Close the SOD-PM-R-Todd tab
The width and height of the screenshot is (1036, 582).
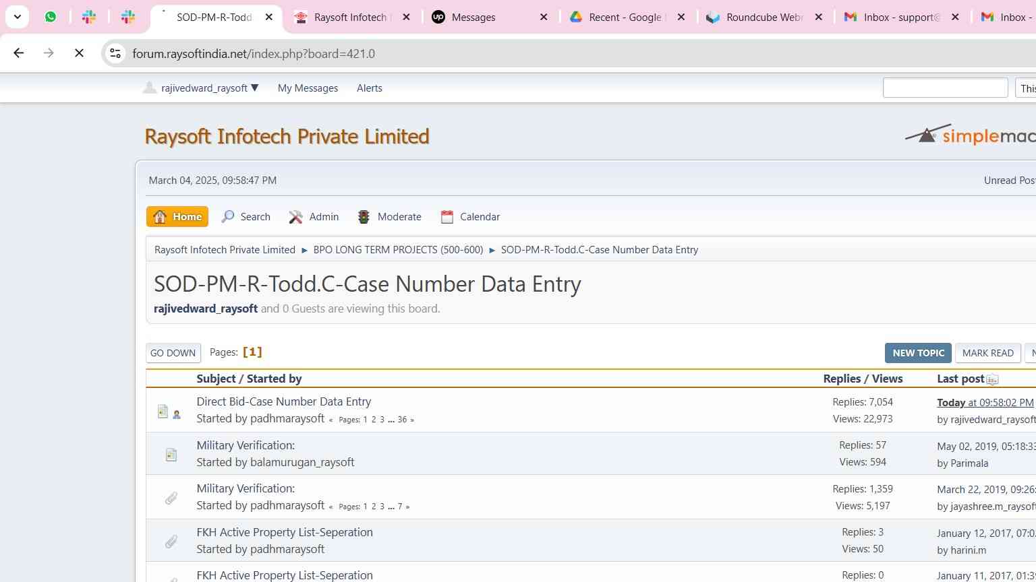tap(269, 17)
